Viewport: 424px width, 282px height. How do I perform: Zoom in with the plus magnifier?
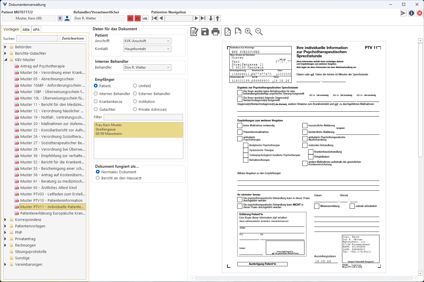click(x=249, y=32)
